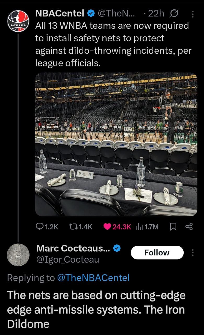
Task: Open the three-dot menu beside Follow
Action: (x=193, y=253)
